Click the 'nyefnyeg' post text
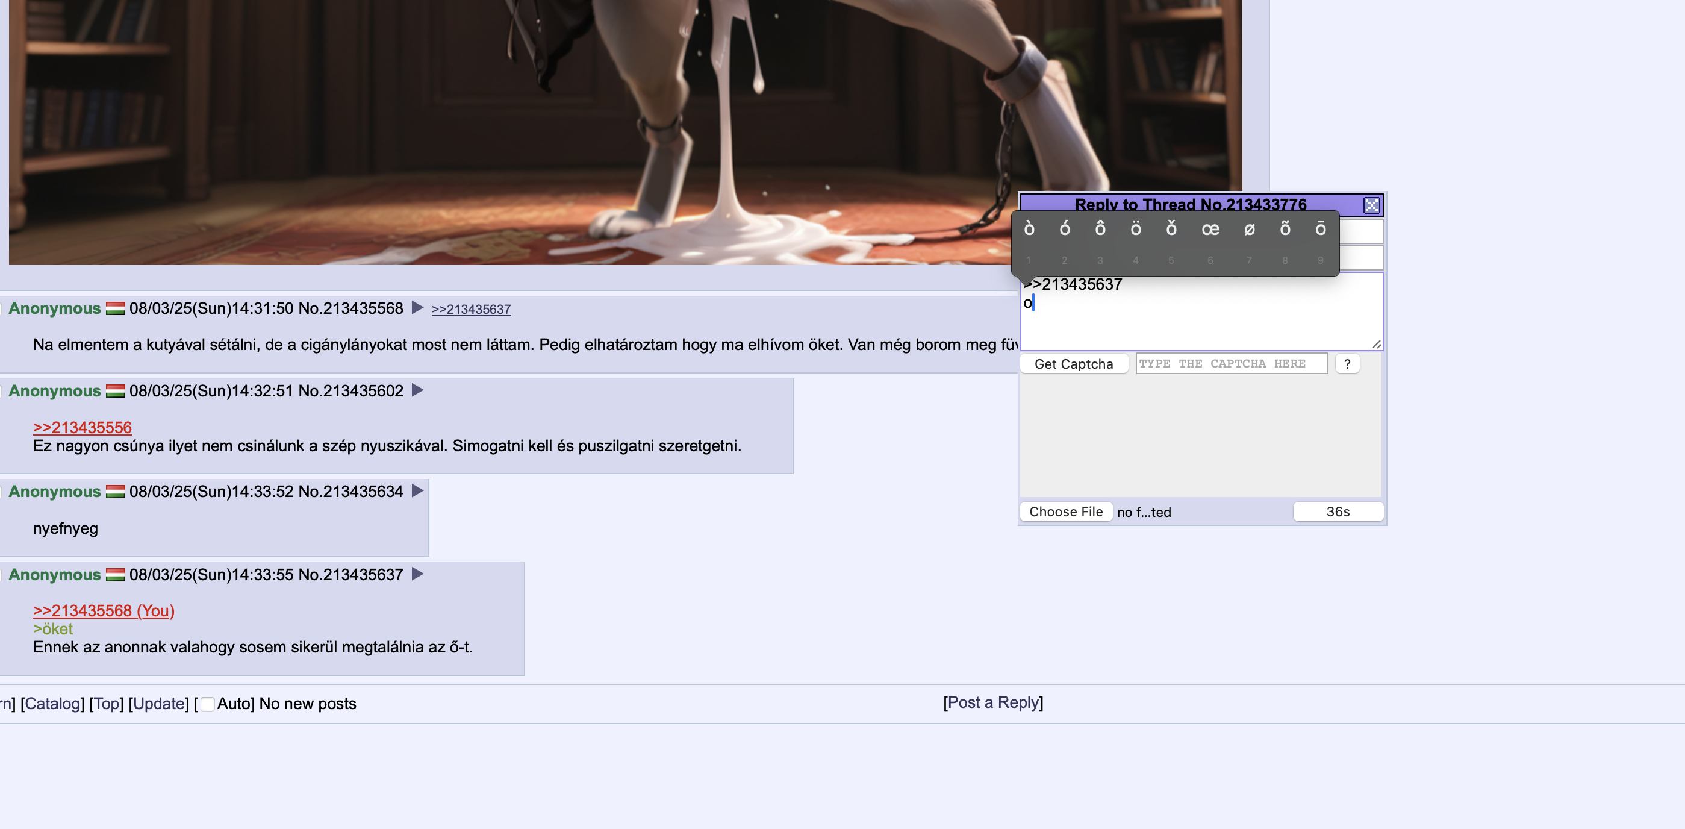Viewport: 1685px width, 829px height. click(66, 528)
